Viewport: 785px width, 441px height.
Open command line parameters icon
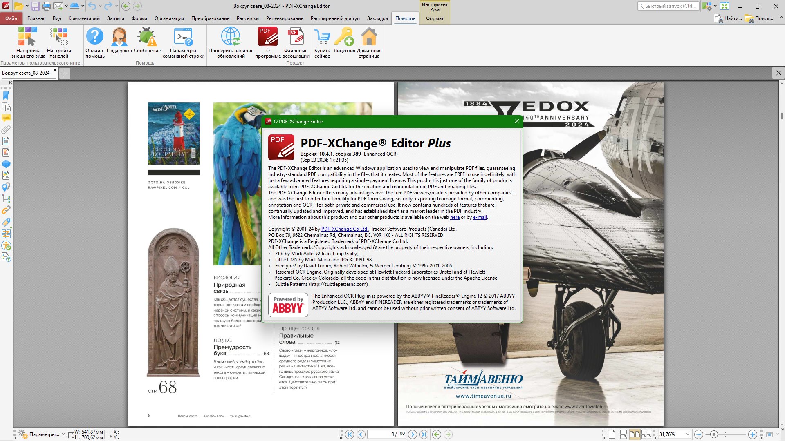pyautogui.click(x=183, y=42)
